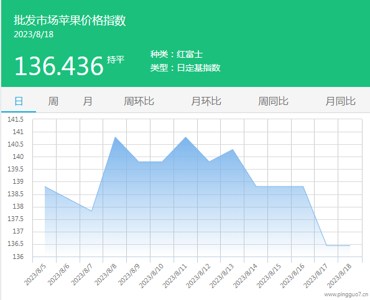370x300 pixels.
Task: Switch to the 周 weekly tab
Action: (53, 101)
